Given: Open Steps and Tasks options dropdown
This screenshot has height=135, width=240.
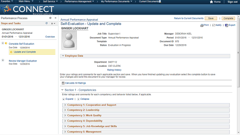Looking at the screenshot, I should tap(53, 23).
